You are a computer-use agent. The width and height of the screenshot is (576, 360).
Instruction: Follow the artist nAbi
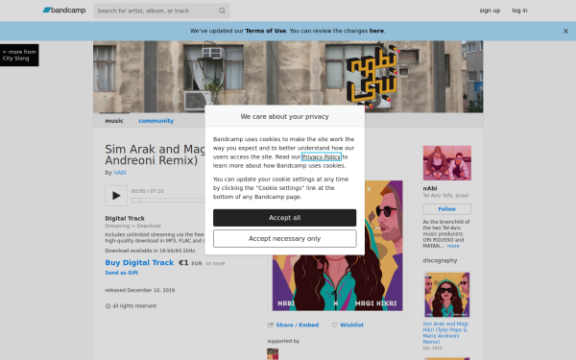coord(447,209)
